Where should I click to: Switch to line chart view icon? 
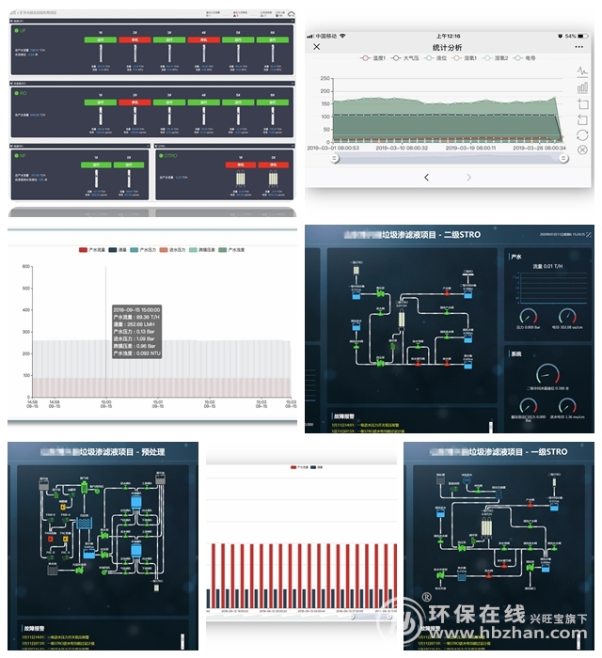click(x=582, y=71)
